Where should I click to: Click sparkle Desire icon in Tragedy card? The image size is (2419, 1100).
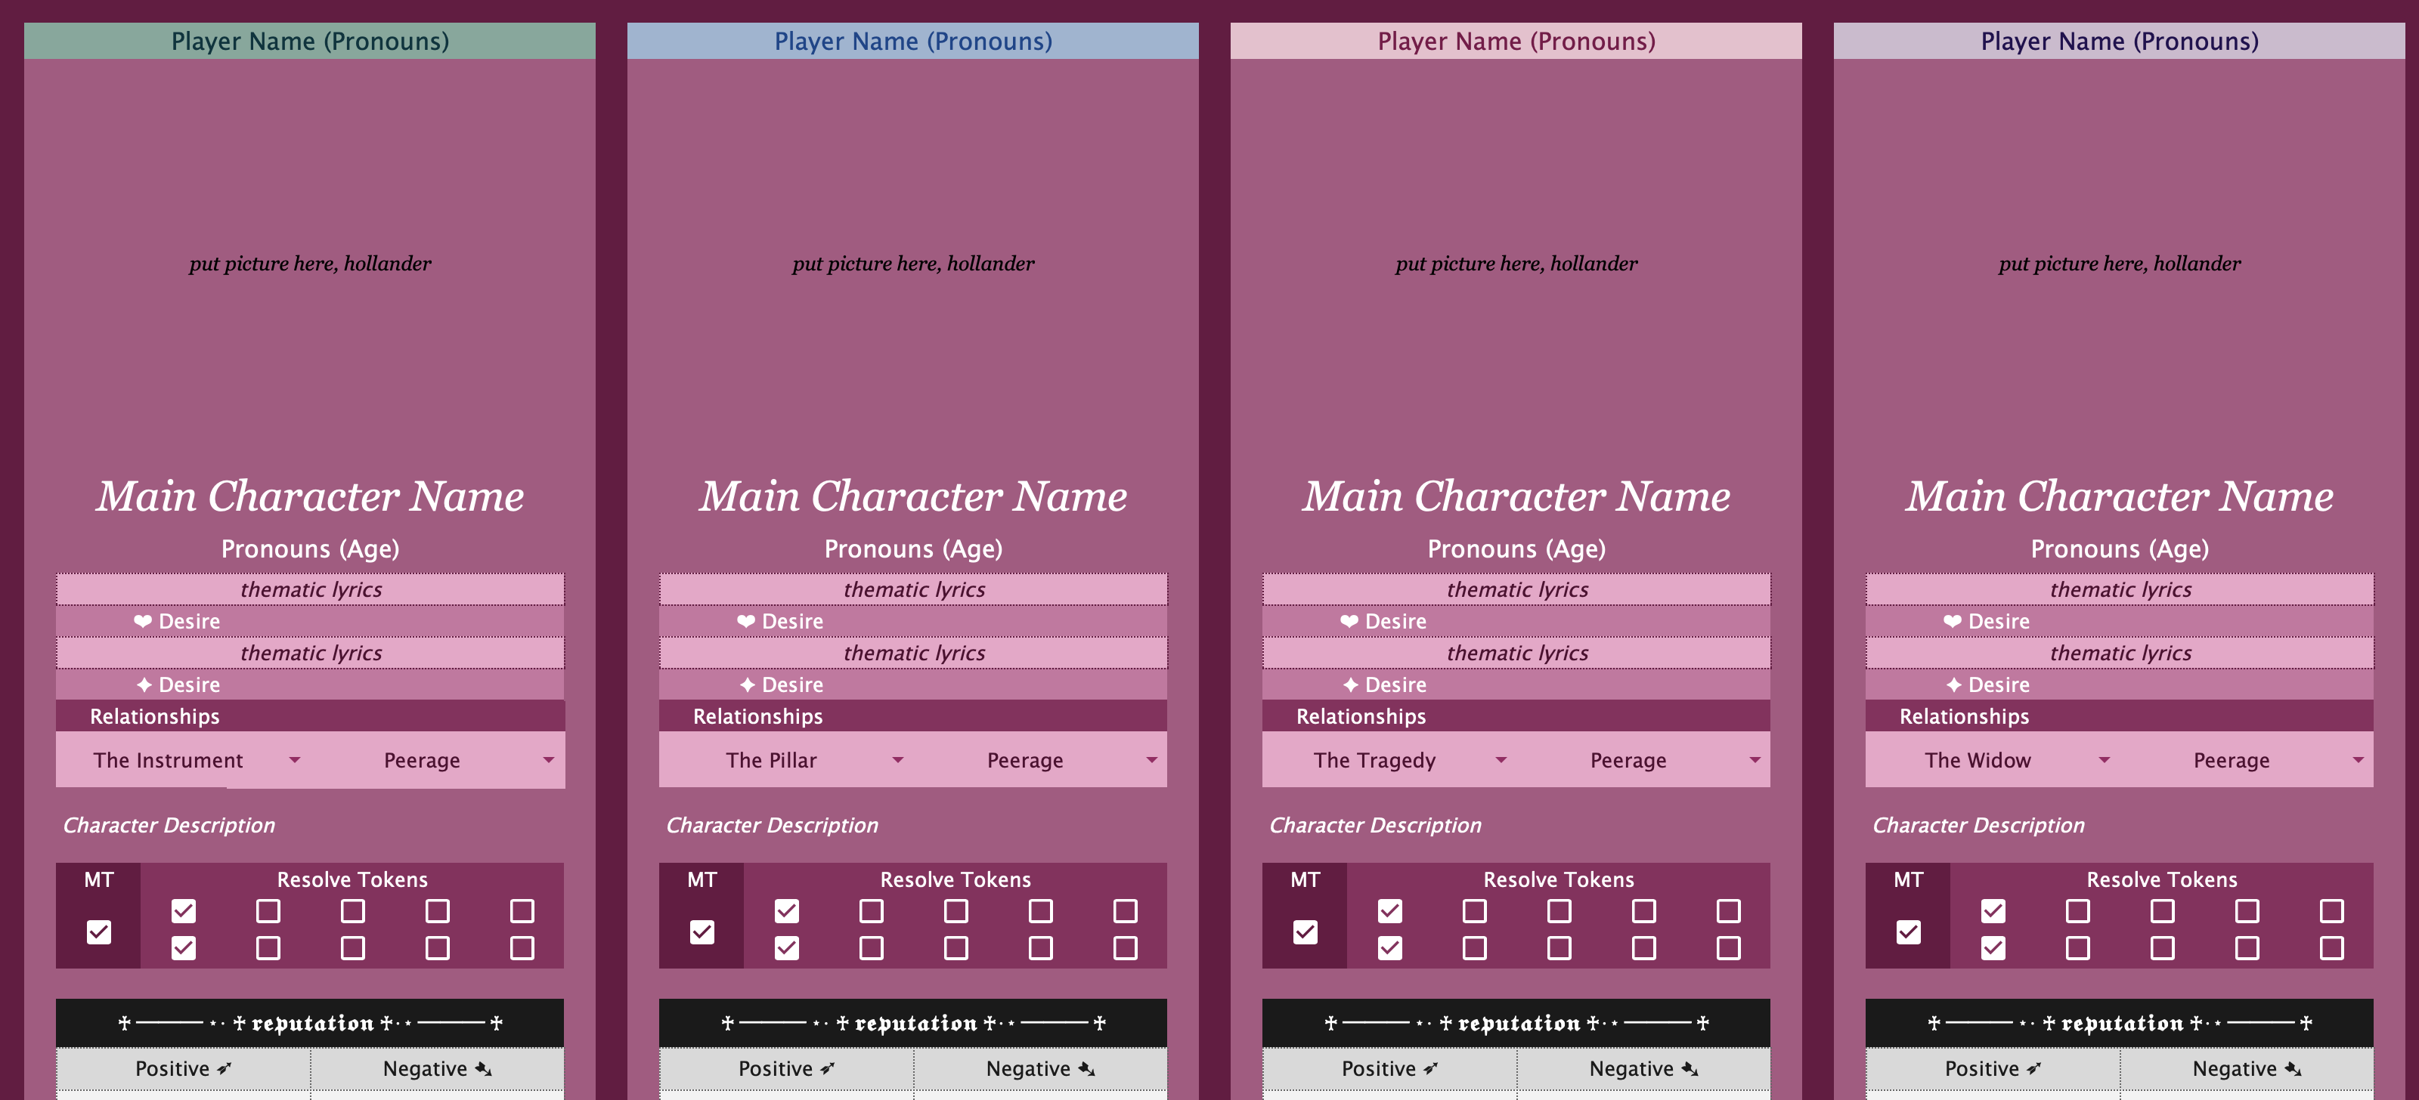pyautogui.click(x=1350, y=685)
